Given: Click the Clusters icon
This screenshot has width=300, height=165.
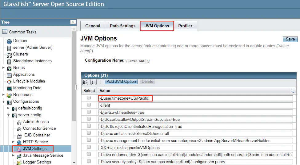Looking at the screenshot, I should 9,55.
